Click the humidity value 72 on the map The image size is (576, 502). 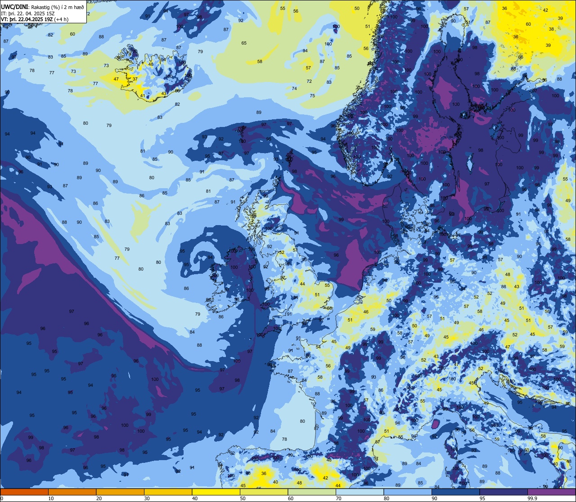[309, 81]
